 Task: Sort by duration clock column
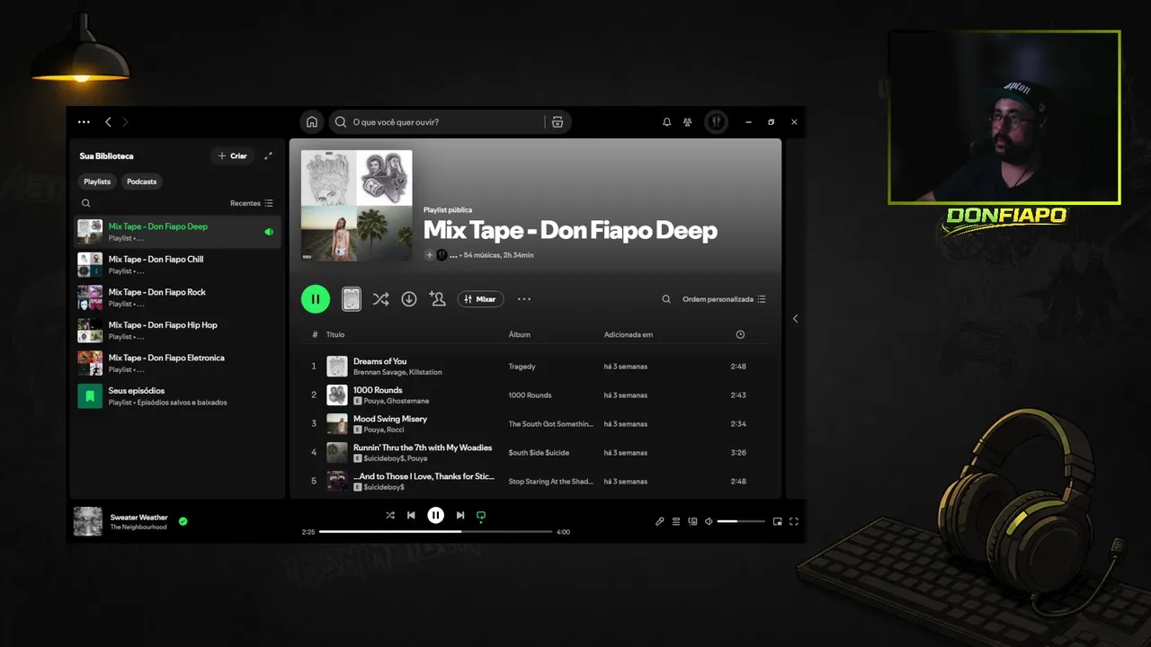coord(740,334)
